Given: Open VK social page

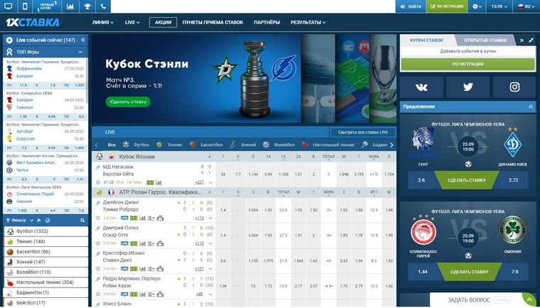Looking at the screenshot, I should [421, 87].
